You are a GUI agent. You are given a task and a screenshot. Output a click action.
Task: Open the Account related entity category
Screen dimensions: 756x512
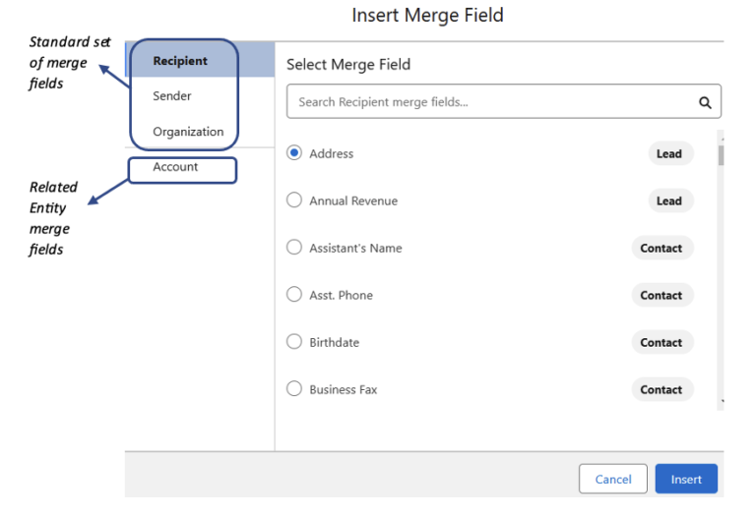click(x=175, y=167)
